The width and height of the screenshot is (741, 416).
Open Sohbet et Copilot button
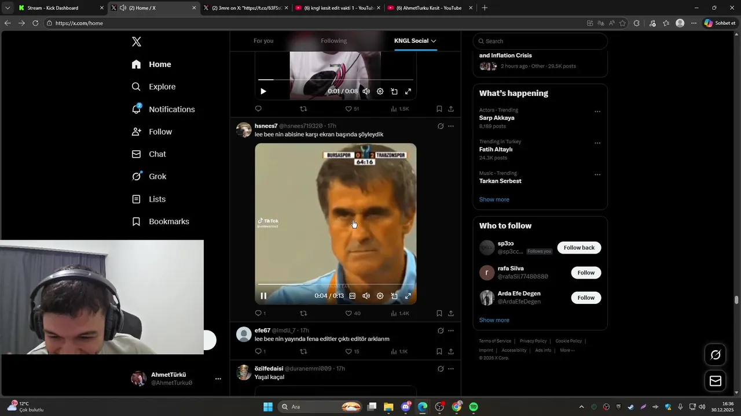pyautogui.click(x=719, y=23)
